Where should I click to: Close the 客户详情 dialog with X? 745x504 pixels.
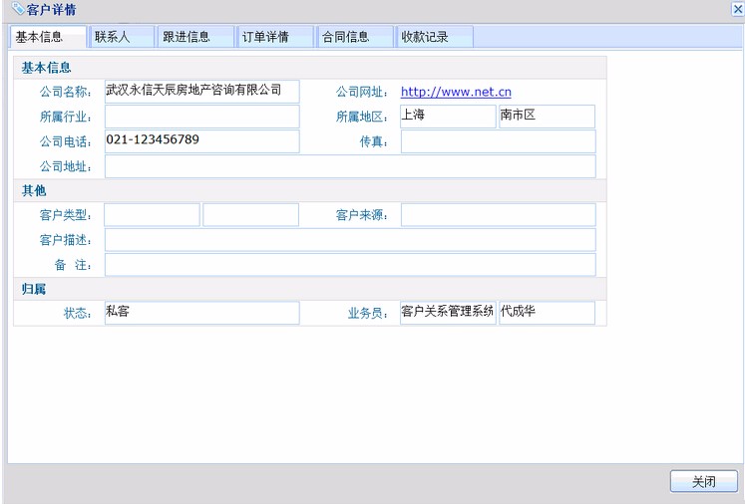738,9
